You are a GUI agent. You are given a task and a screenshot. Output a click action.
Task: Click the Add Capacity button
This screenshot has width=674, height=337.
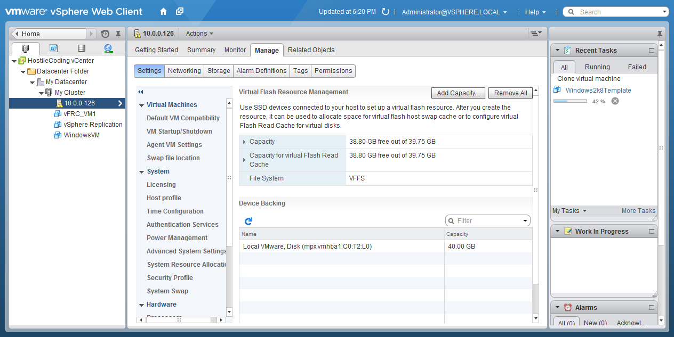pos(458,93)
